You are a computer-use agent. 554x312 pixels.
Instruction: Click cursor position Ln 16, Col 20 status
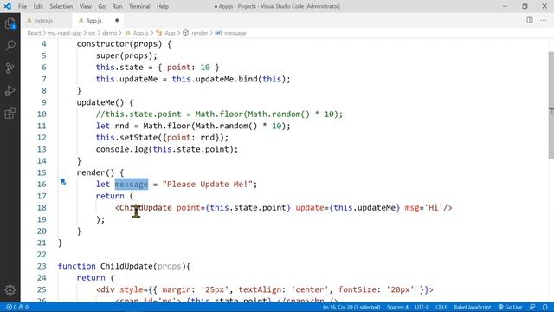pyautogui.click(x=351, y=307)
